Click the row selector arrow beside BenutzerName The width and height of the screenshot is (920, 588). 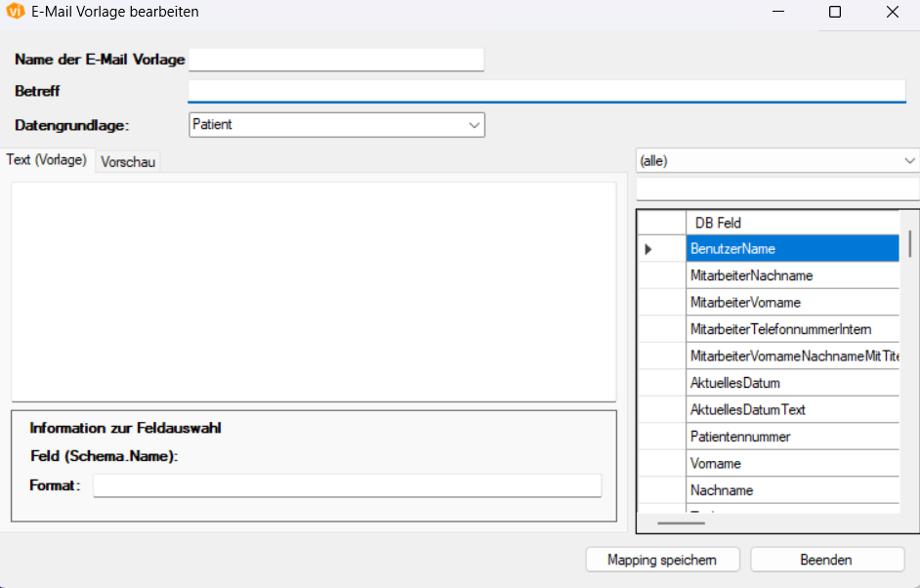coord(648,249)
